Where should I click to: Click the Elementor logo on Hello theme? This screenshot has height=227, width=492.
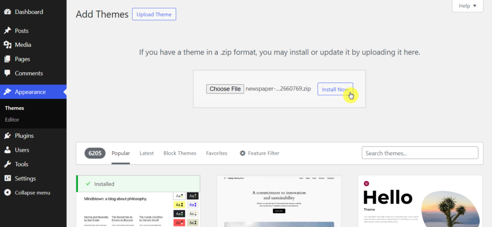(x=366, y=183)
